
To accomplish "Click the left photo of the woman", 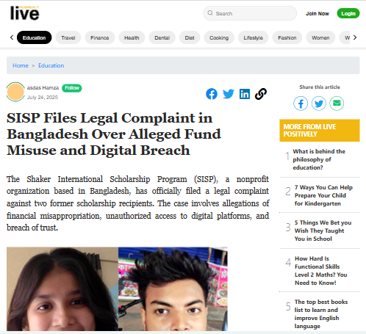I will [62, 289].
